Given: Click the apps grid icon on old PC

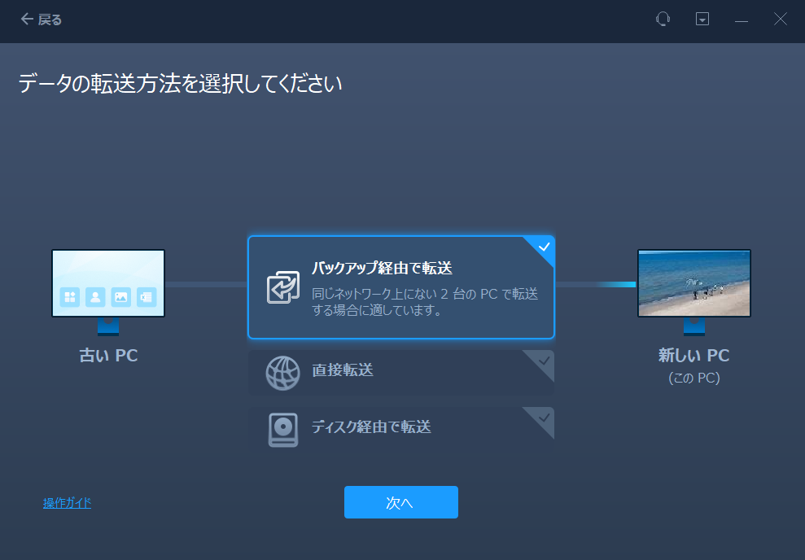Looking at the screenshot, I should pos(70,297).
